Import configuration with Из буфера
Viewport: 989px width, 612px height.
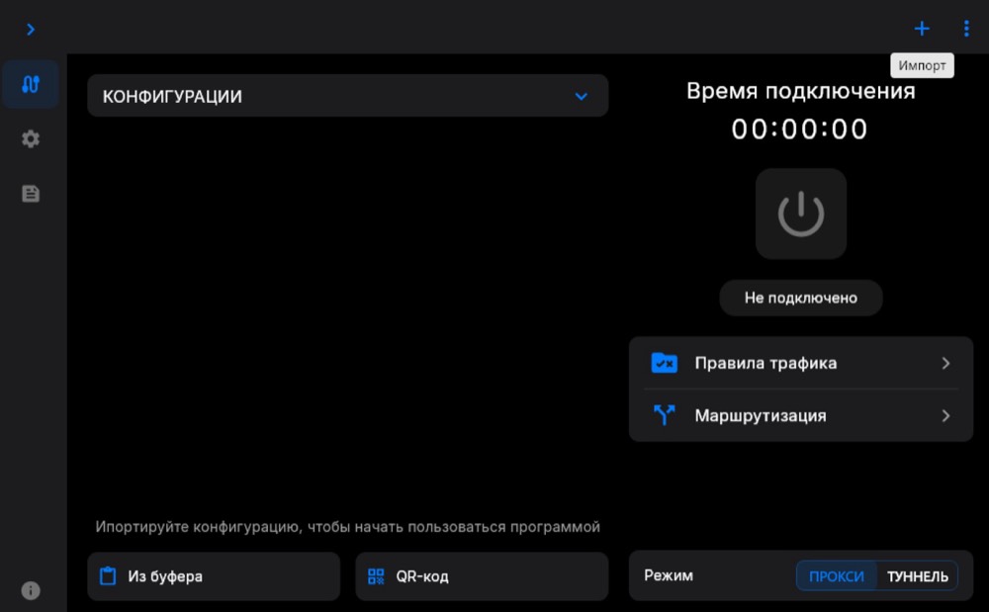coord(214,576)
